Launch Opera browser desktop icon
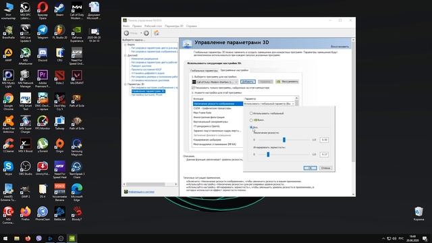 pos(43,11)
